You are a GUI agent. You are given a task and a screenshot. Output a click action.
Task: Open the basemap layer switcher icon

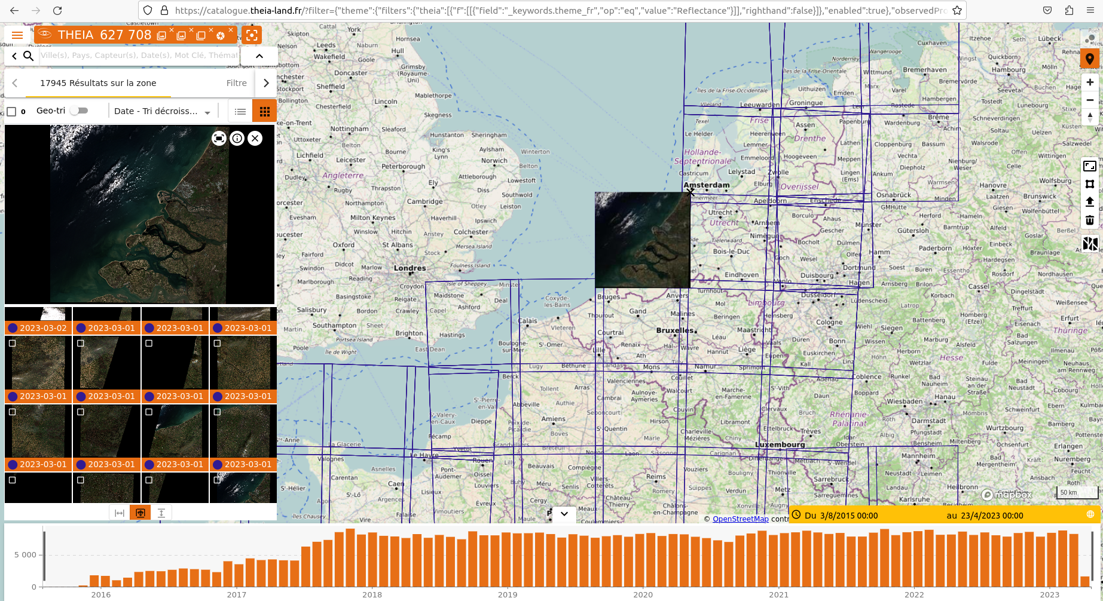click(1090, 39)
